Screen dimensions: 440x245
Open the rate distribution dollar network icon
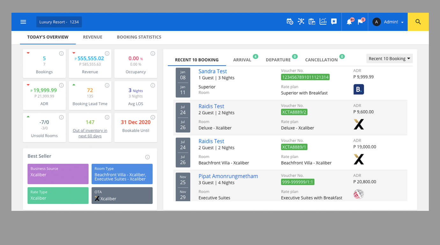pos(301,22)
